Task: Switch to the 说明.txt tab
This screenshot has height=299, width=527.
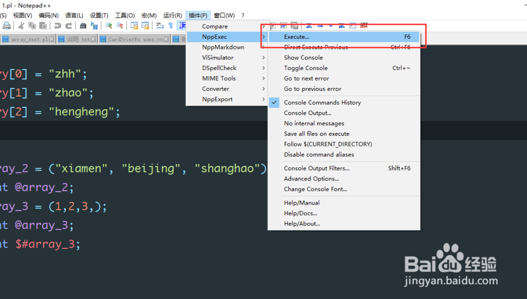Action: tap(77, 39)
